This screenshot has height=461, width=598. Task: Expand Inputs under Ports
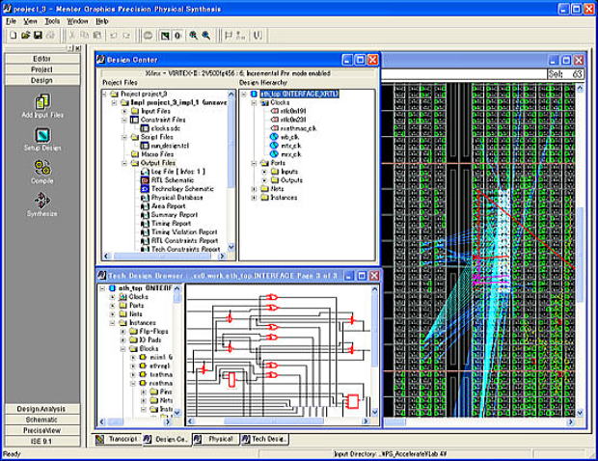pyautogui.click(x=264, y=172)
